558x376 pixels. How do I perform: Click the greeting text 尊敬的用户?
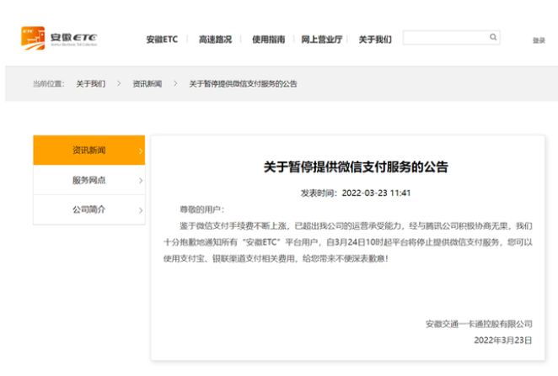pos(200,209)
